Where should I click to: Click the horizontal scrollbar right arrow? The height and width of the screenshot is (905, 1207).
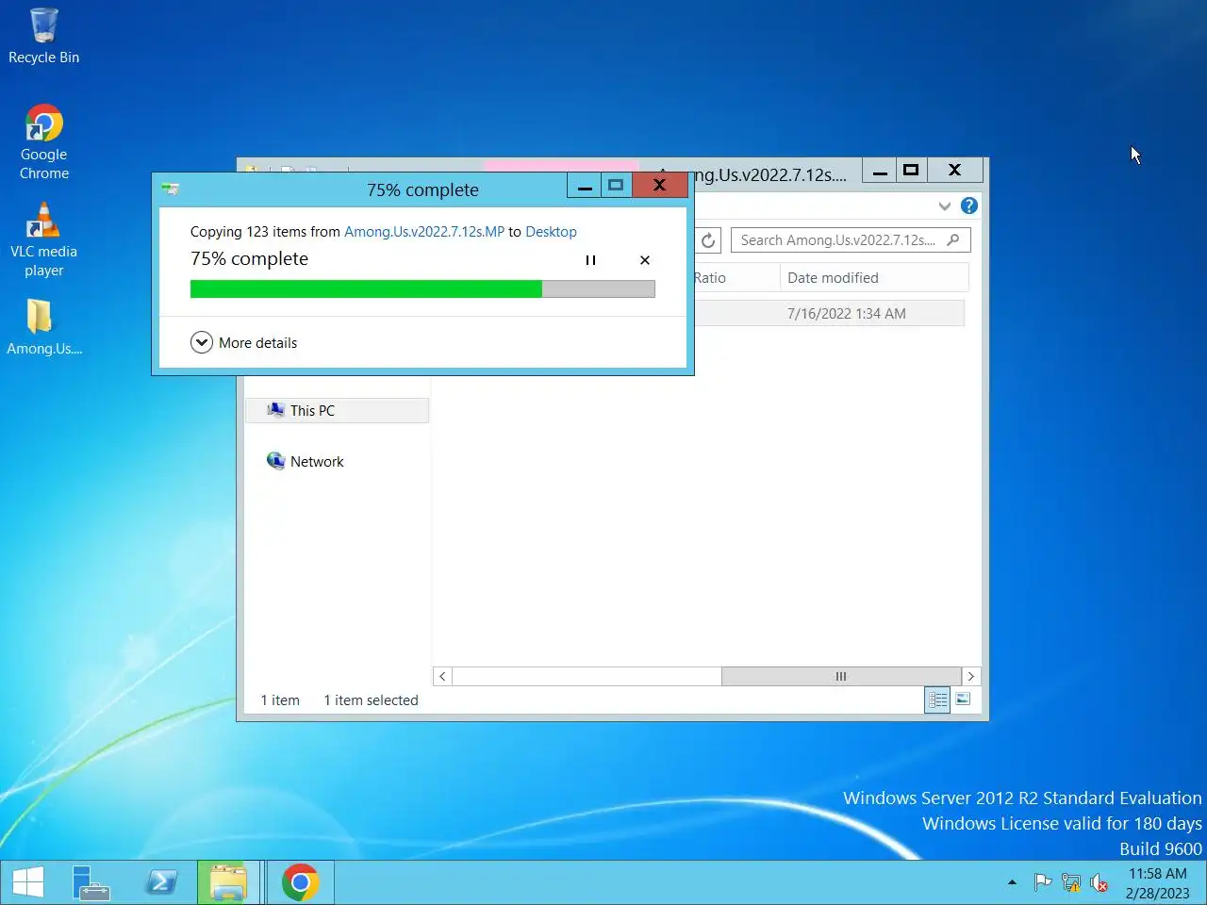click(971, 676)
